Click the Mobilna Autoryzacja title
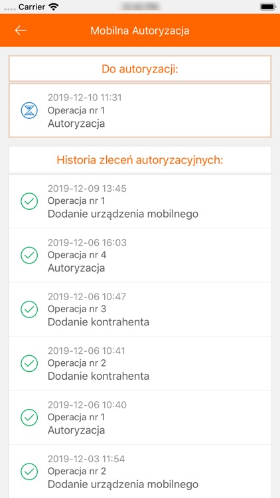 click(x=140, y=31)
